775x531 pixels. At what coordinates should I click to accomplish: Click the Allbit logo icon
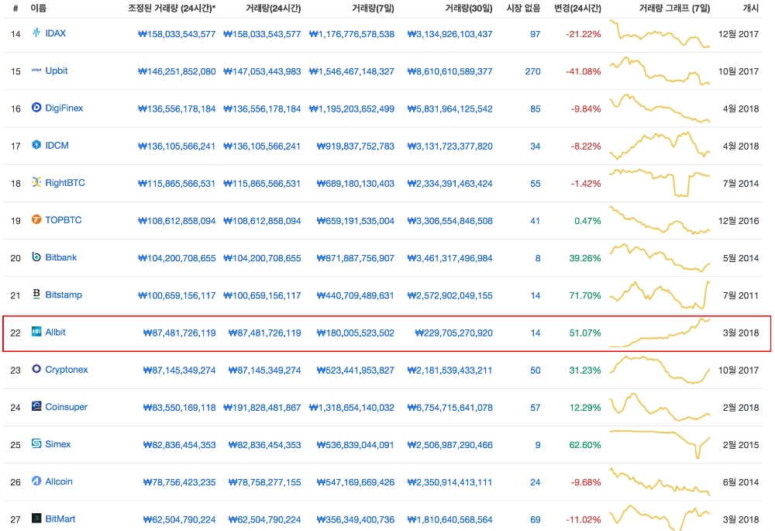36,332
